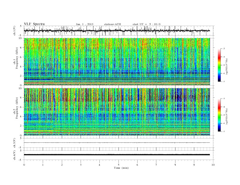240x185 pixels.
Task: Click inside the ch.1 frequency spectrogram
Action: (x=117, y=62)
